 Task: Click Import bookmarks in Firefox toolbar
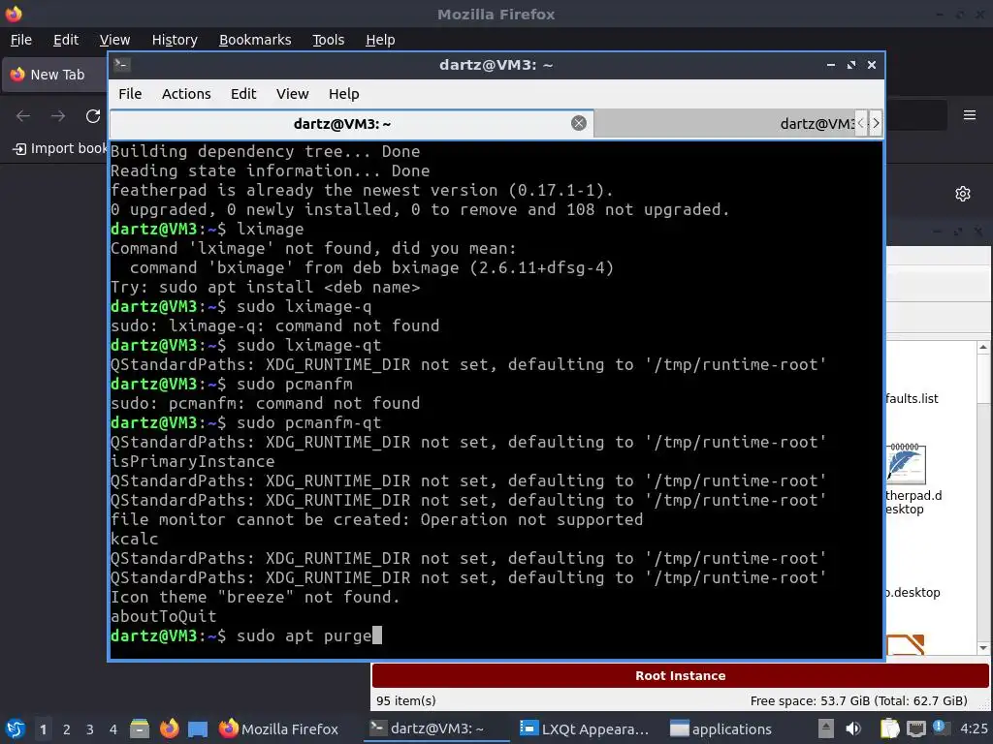coord(60,148)
